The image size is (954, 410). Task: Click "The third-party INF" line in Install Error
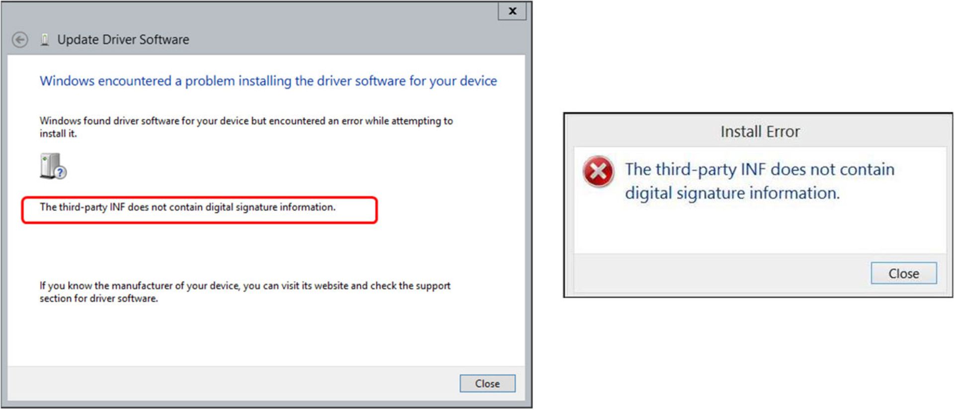(759, 170)
